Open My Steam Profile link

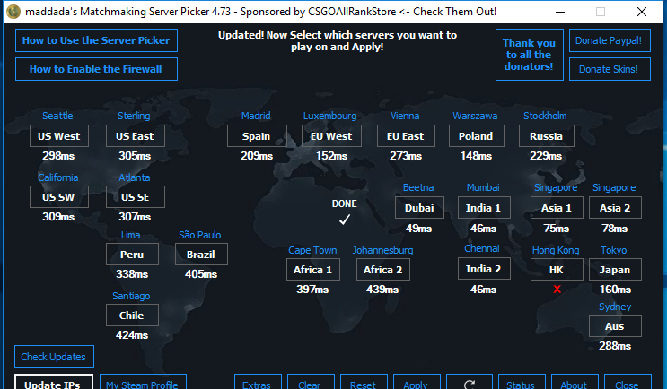[x=143, y=383]
